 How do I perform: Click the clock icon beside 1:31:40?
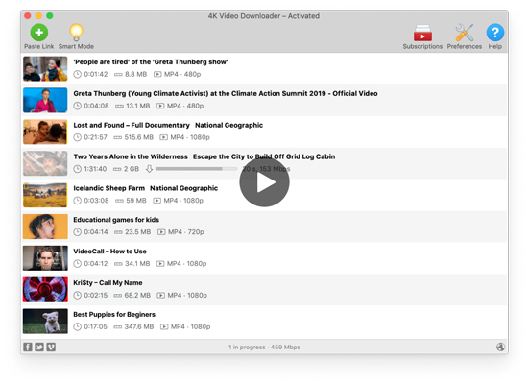78,169
